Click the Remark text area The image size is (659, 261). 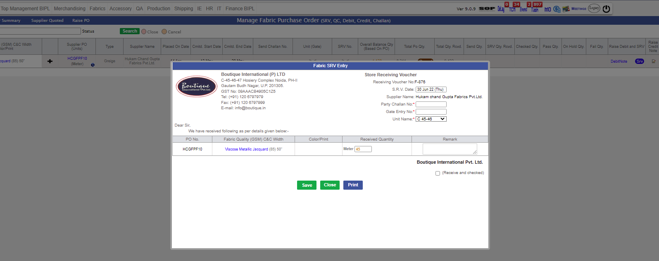tap(450, 149)
